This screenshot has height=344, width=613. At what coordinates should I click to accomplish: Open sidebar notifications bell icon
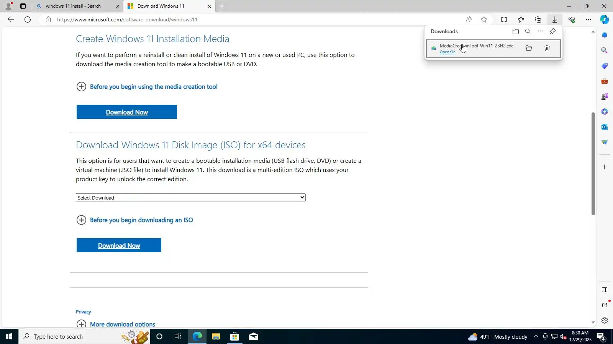[x=605, y=35]
